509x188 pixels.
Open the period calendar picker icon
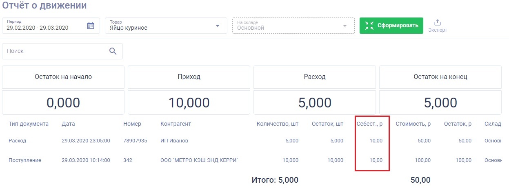(91, 26)
